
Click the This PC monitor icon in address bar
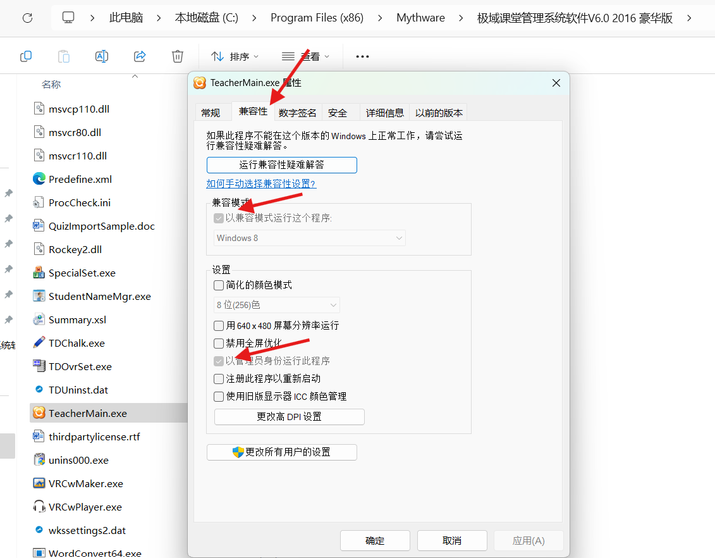click(x=68, y=18)
